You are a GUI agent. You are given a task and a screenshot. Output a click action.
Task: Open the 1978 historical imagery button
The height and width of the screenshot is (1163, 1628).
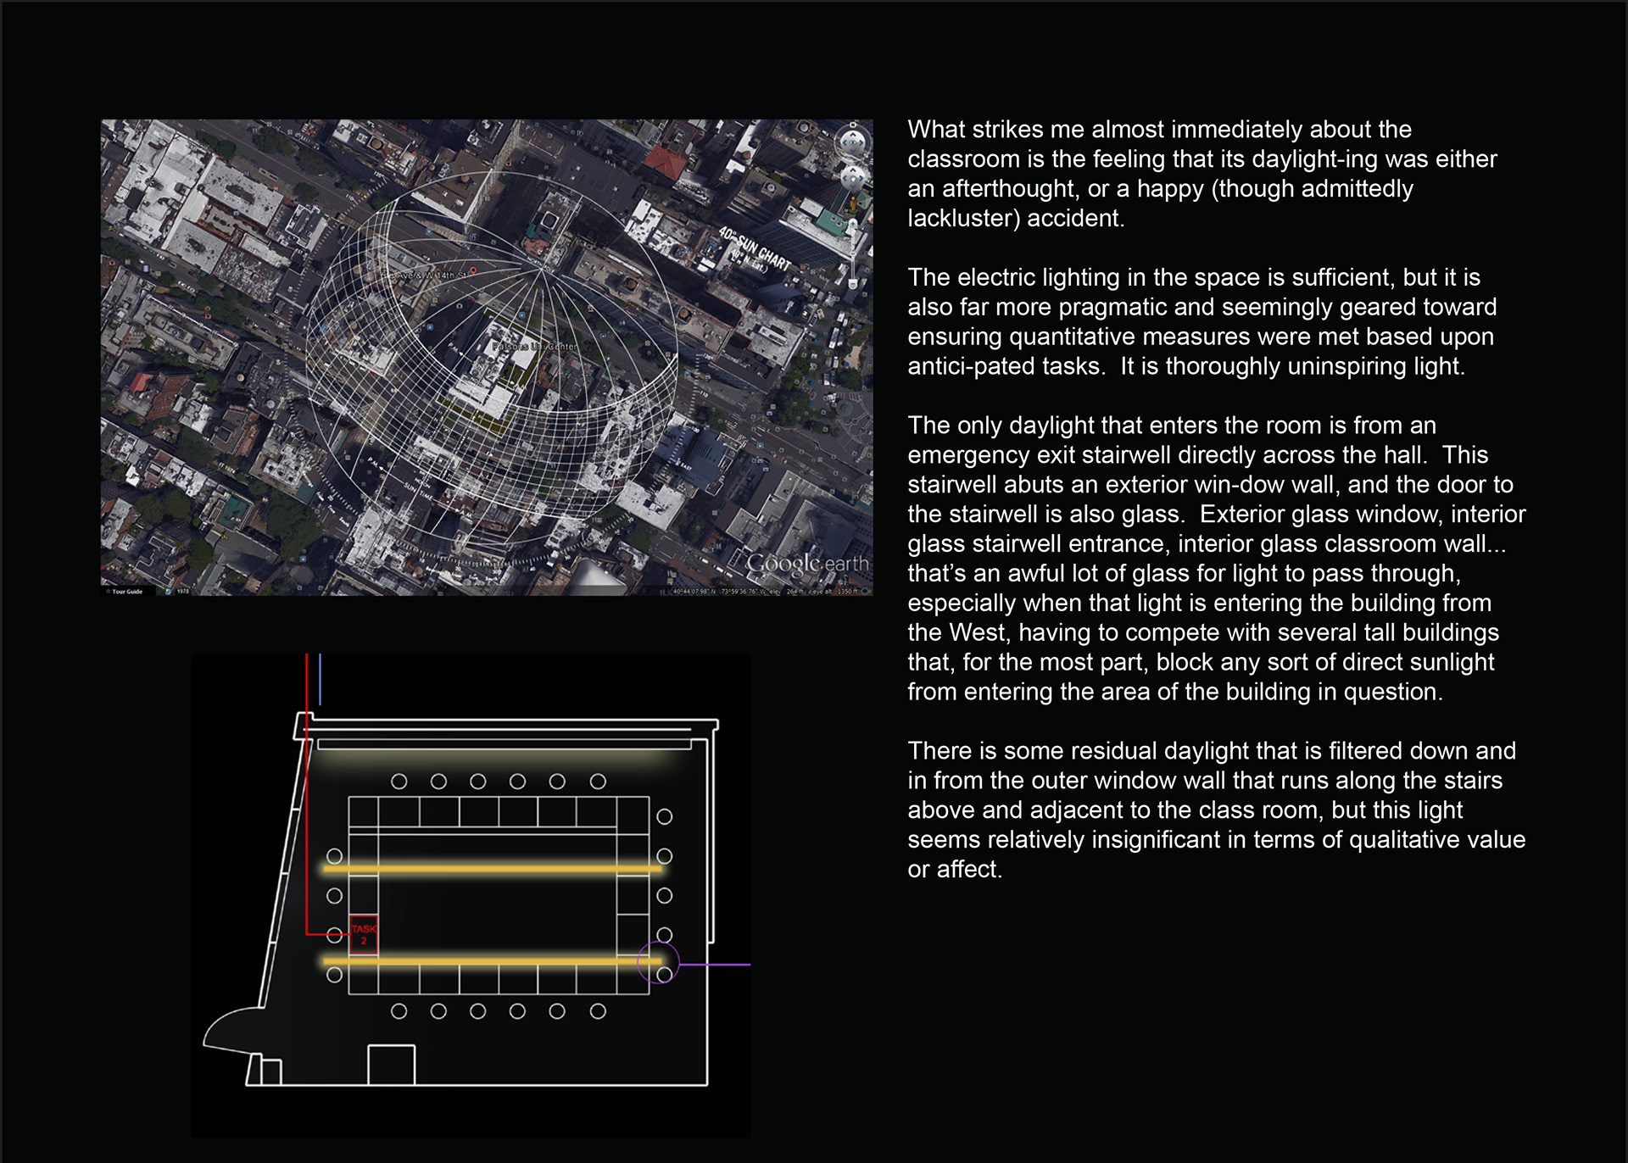[181, 592]
